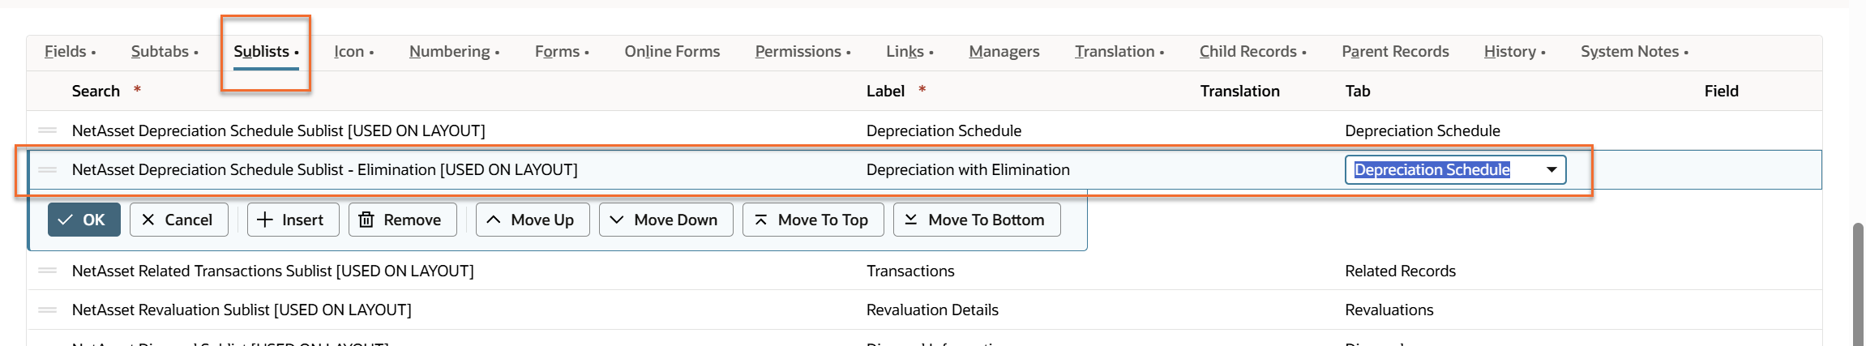This screenshot has height=346, width=1866.
Task: Switch to the Fields tab
Action: pyautogui.click(x=70, y=51)
